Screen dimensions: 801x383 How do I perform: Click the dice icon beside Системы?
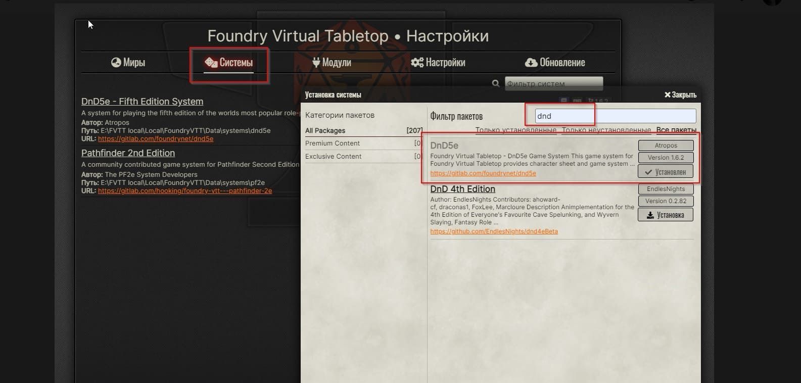211,62
